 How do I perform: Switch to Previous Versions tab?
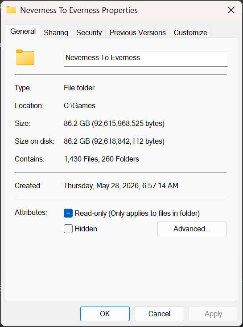pos(138,32)
